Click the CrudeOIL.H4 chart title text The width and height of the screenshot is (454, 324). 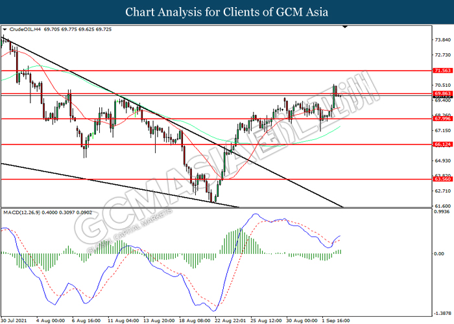coord(25,29)
